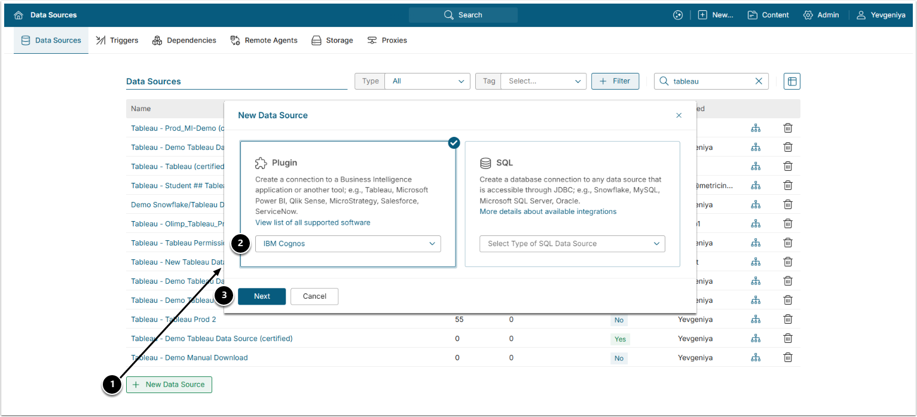The image size is (917, 417).
Task: Open the table column settings icon
Action: pyautogui.click(x=791, y=81)
